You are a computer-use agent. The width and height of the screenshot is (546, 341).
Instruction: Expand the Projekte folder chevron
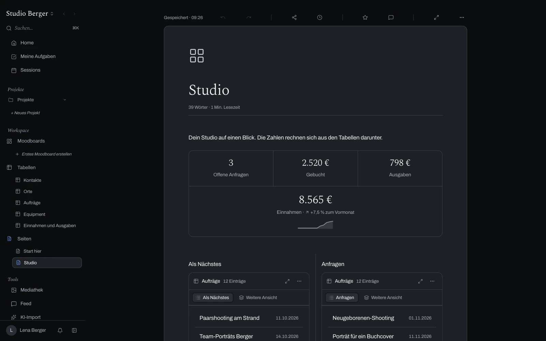pyautogui.click(x=65, y=100)
